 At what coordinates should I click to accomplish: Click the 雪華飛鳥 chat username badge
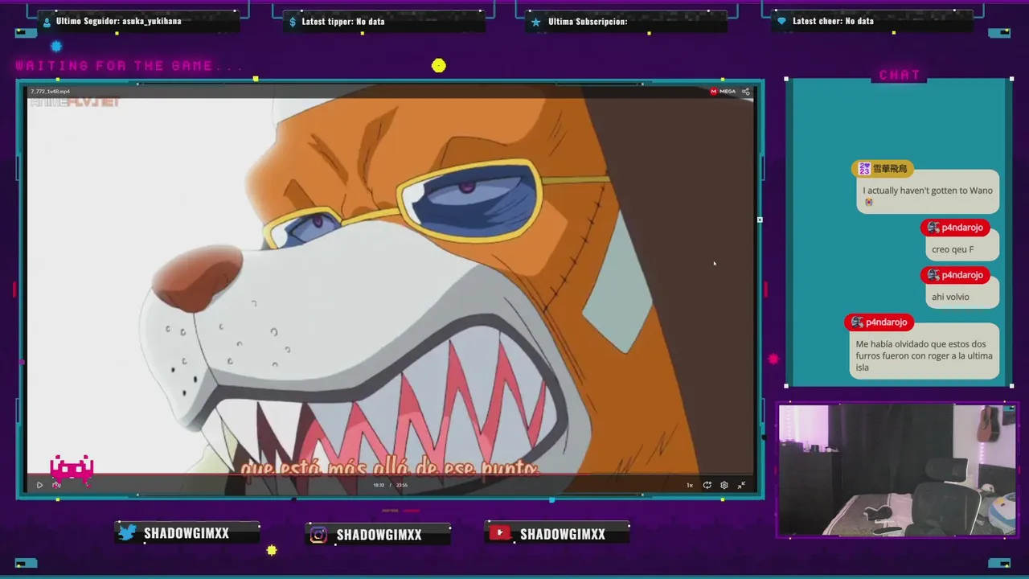883,169
